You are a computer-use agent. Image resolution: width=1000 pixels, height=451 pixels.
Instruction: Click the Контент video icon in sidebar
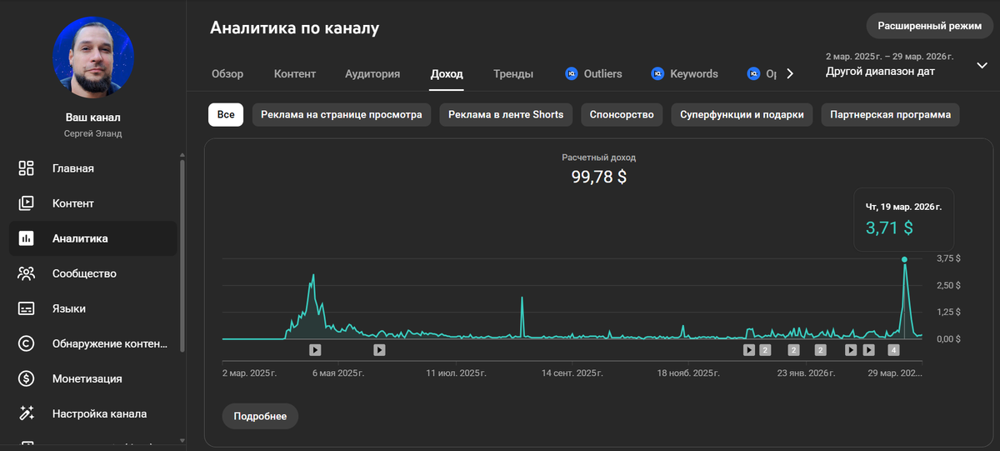pos(26,203)
